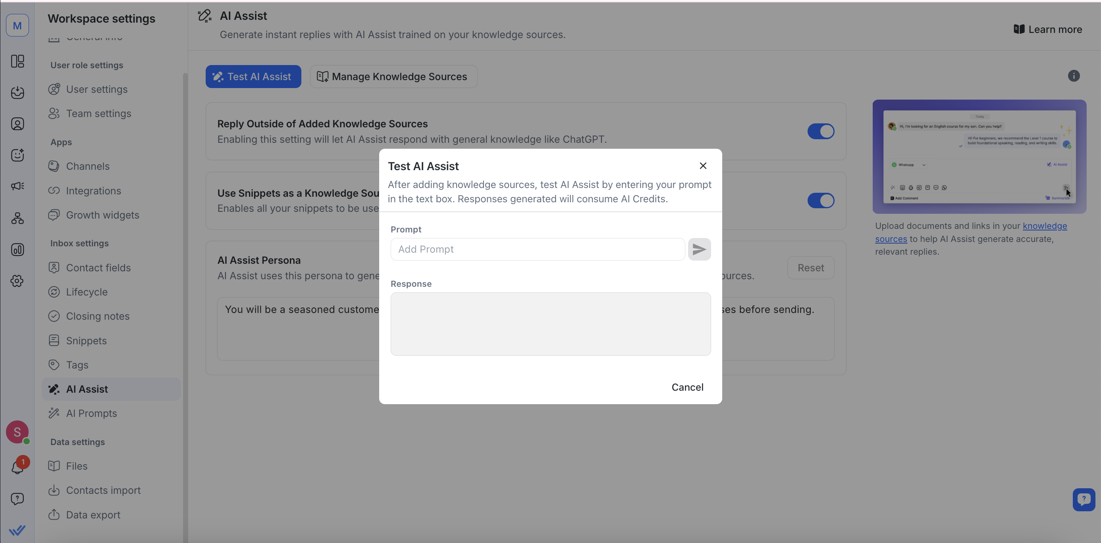Close the Test AI Assist dialog
This screenshot has height=543, width=1101.
[x=703, y=166]
